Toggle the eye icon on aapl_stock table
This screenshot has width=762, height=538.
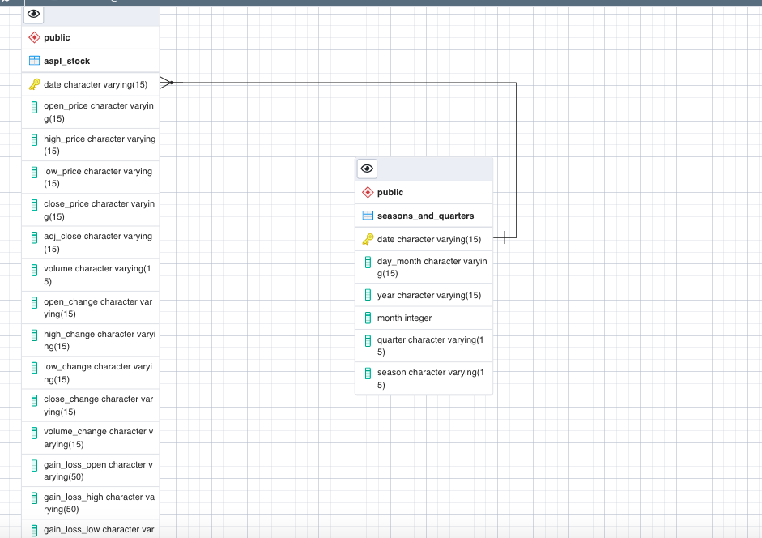(33, 14)
